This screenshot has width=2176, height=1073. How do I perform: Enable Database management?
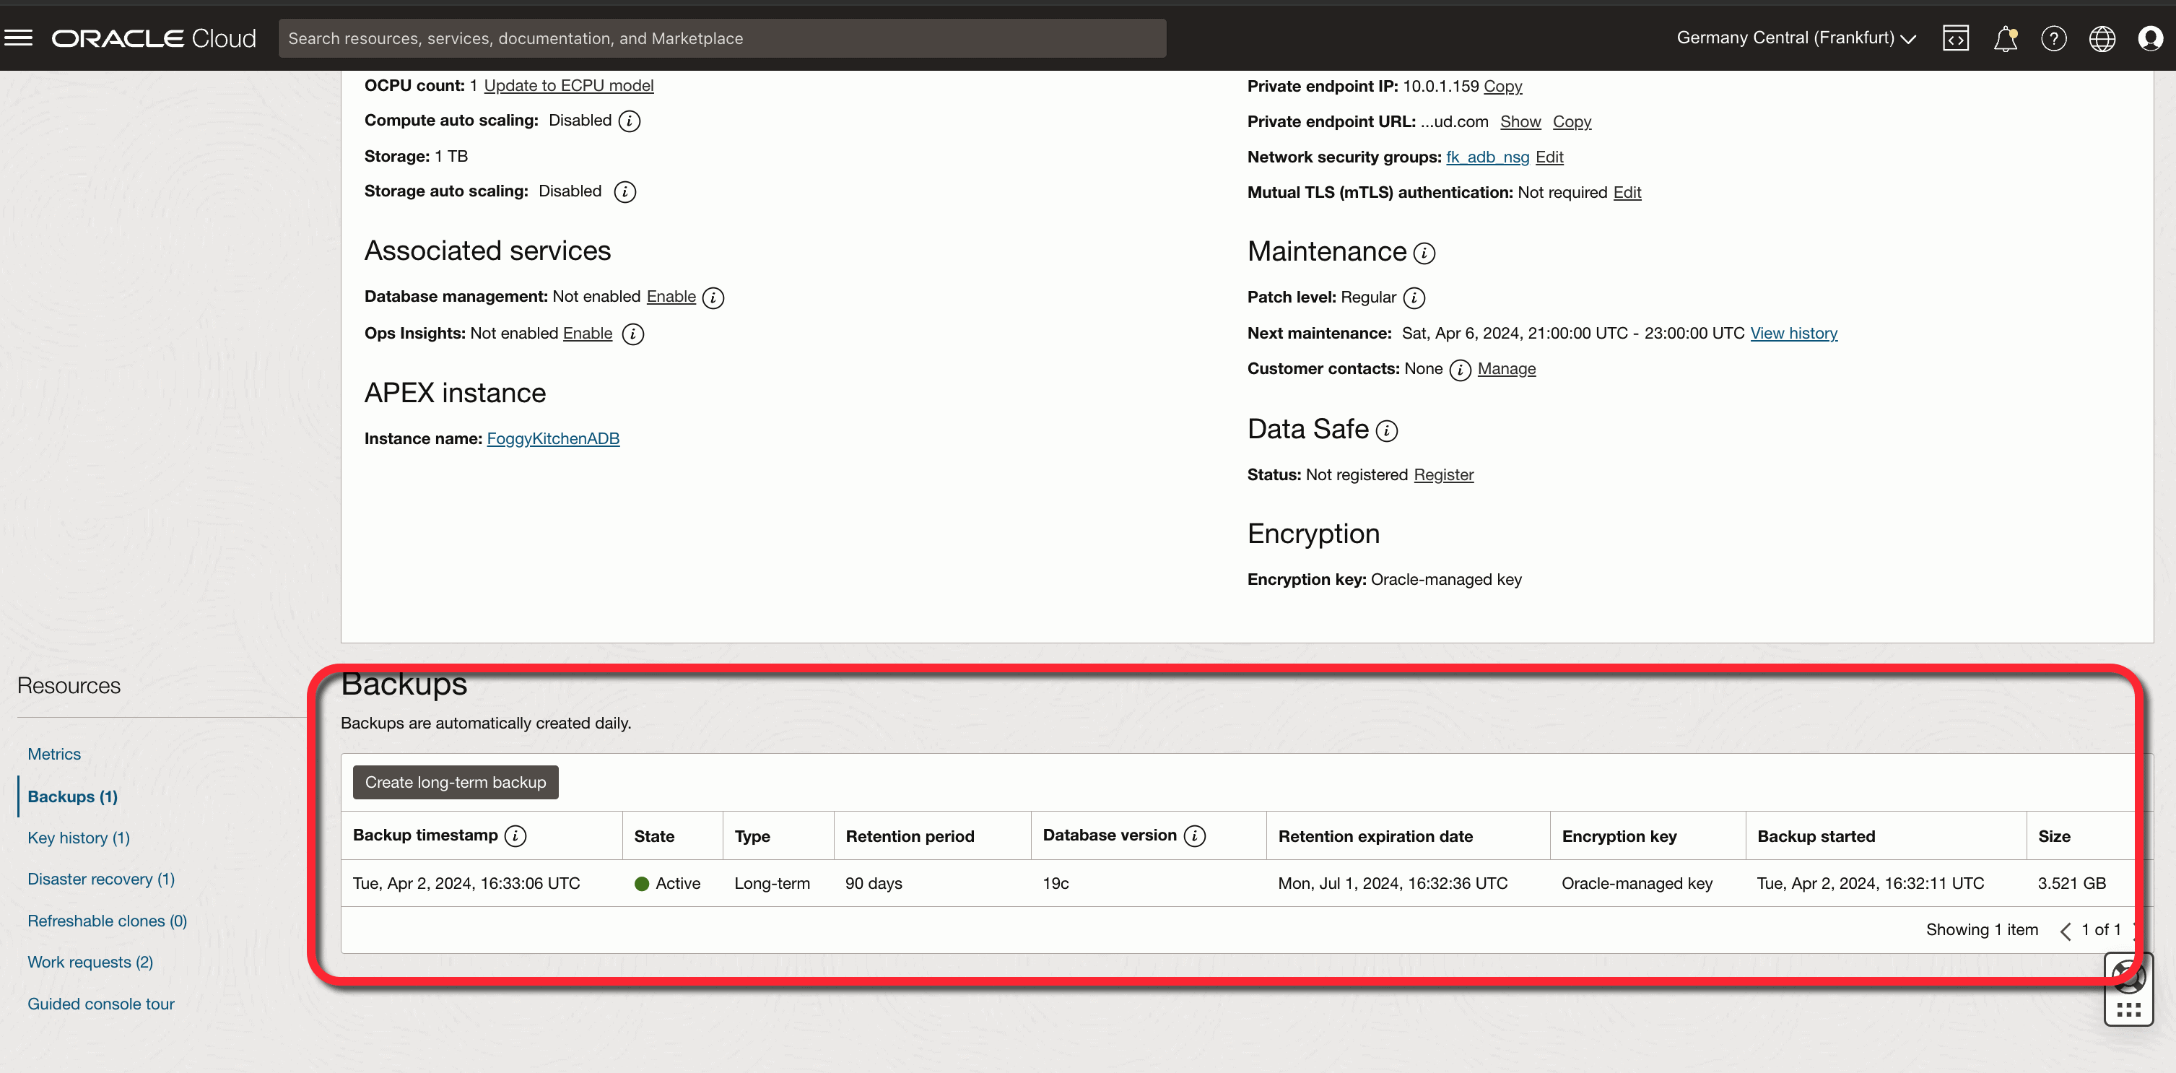point(671,297)
